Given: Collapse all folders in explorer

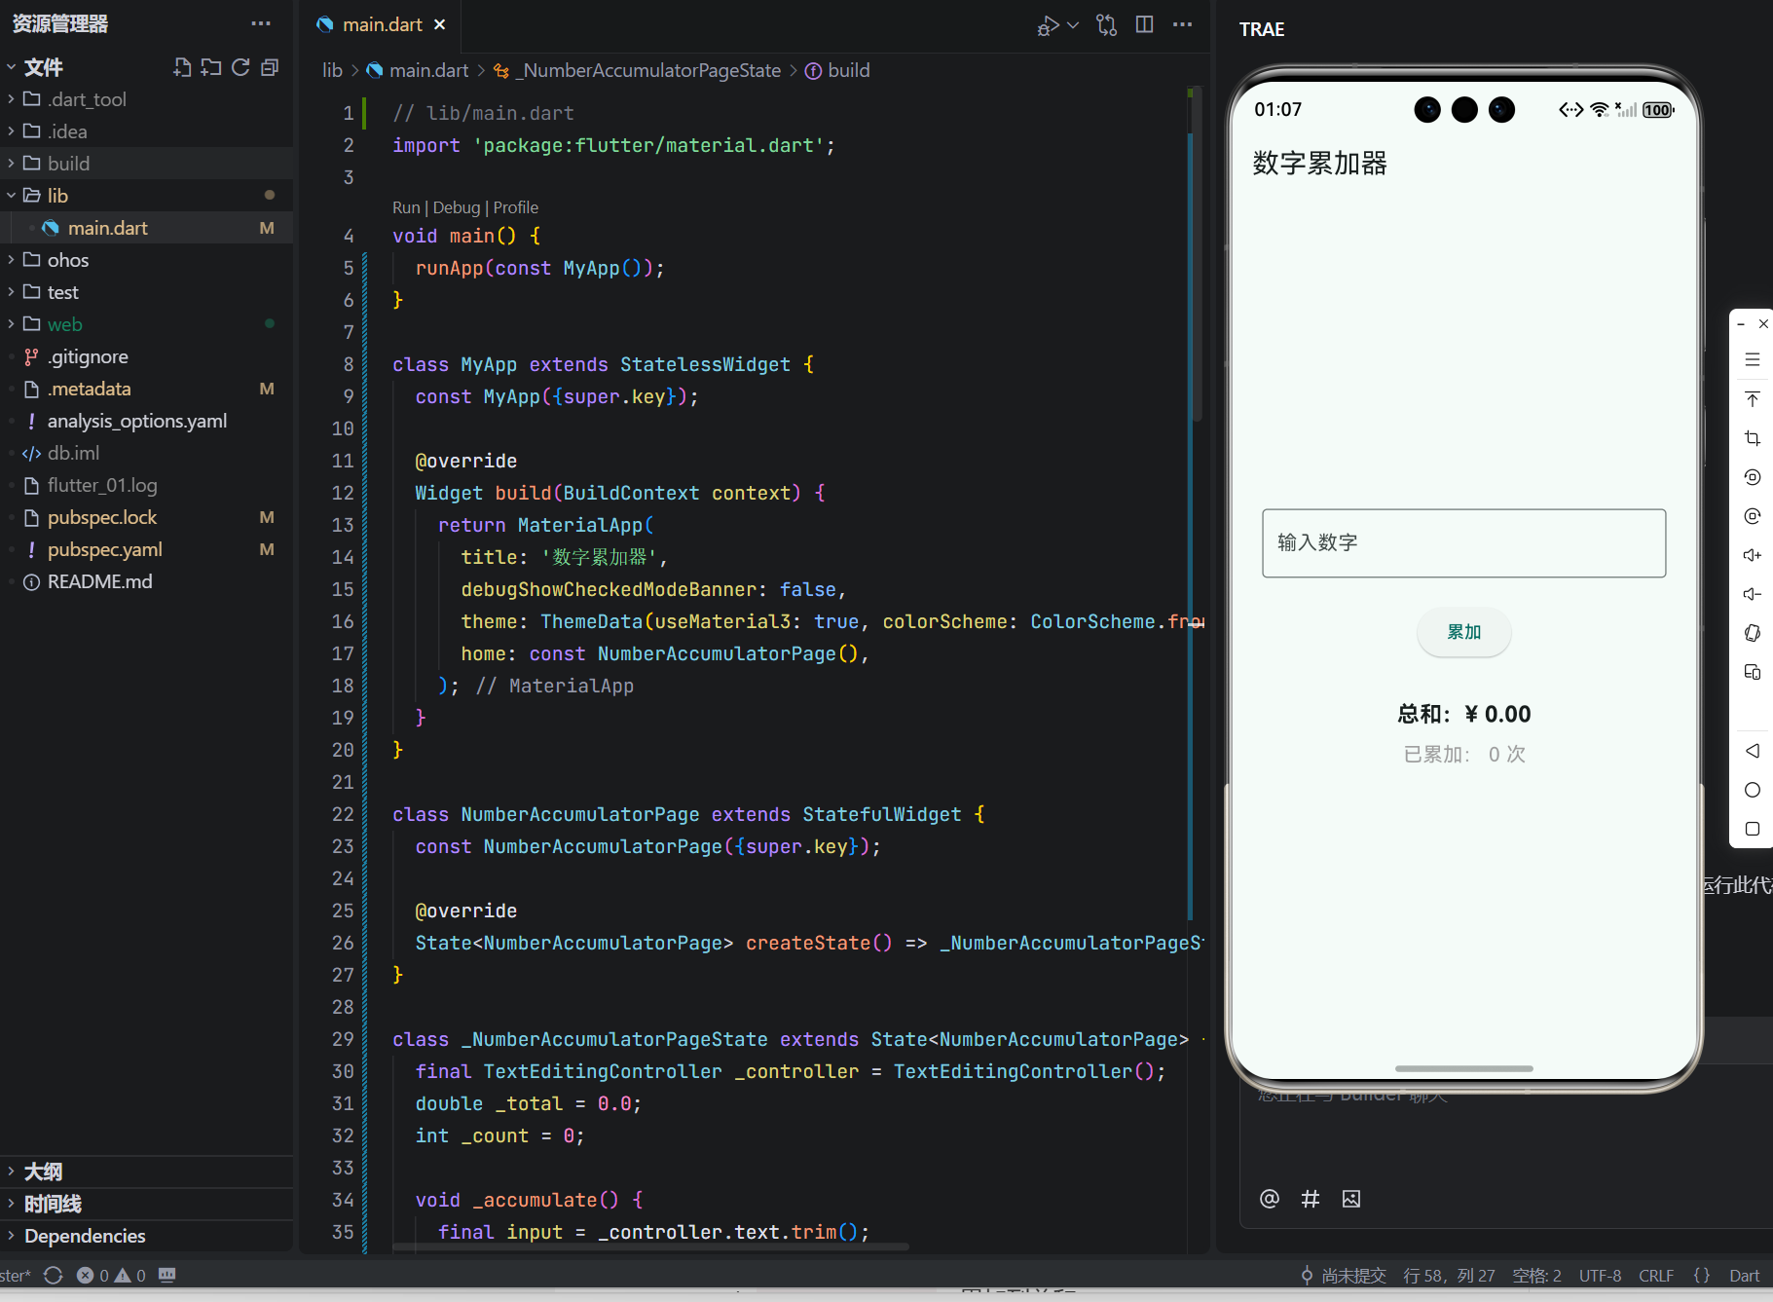Looking at the screenshot, I should (x=270, y=67).
